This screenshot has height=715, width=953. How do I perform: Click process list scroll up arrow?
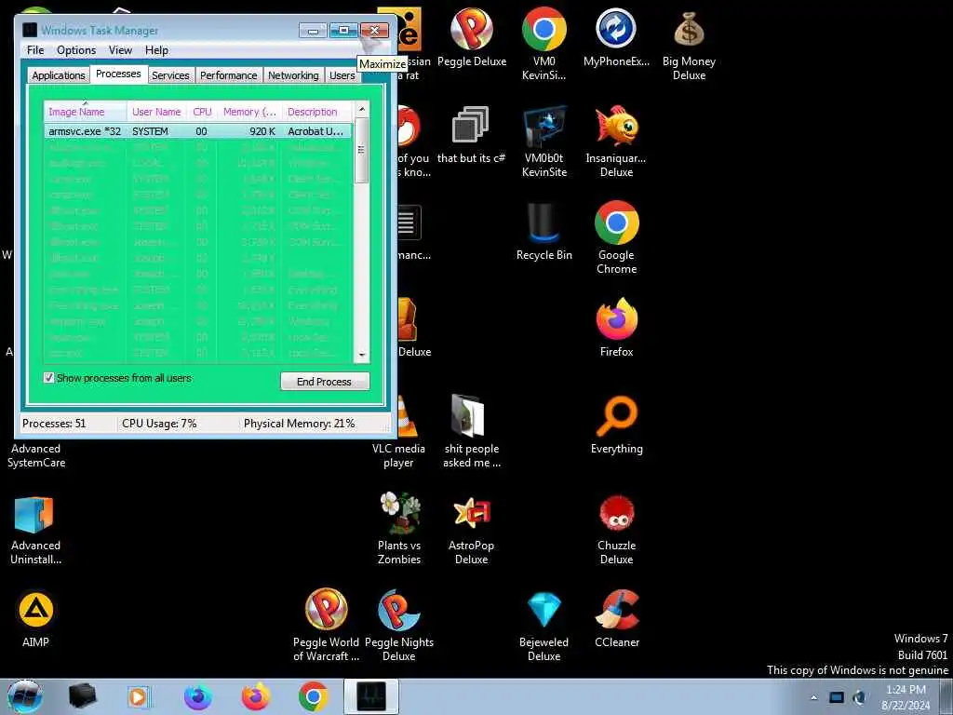362,110
